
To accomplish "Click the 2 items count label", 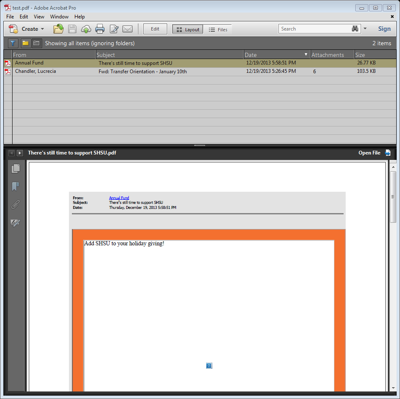I will [x=382, y=43].
